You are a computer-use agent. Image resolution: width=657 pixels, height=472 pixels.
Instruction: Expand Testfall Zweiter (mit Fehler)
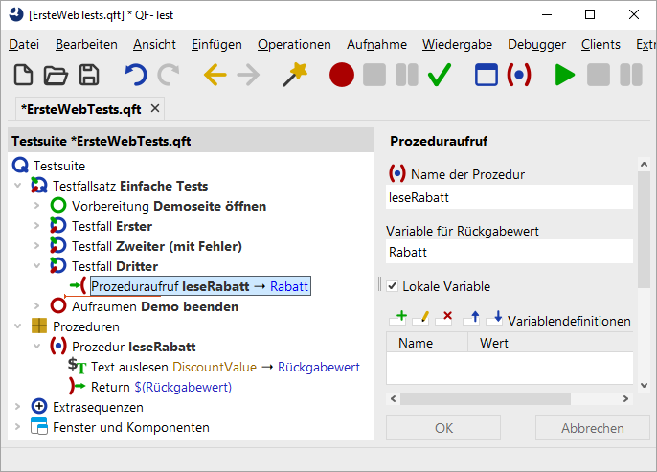(36, 245)
